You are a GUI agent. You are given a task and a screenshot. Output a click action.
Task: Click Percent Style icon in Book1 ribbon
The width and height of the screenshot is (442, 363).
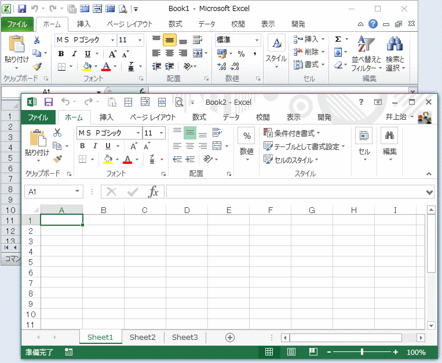pyautogui.click(x=242, y=53)
